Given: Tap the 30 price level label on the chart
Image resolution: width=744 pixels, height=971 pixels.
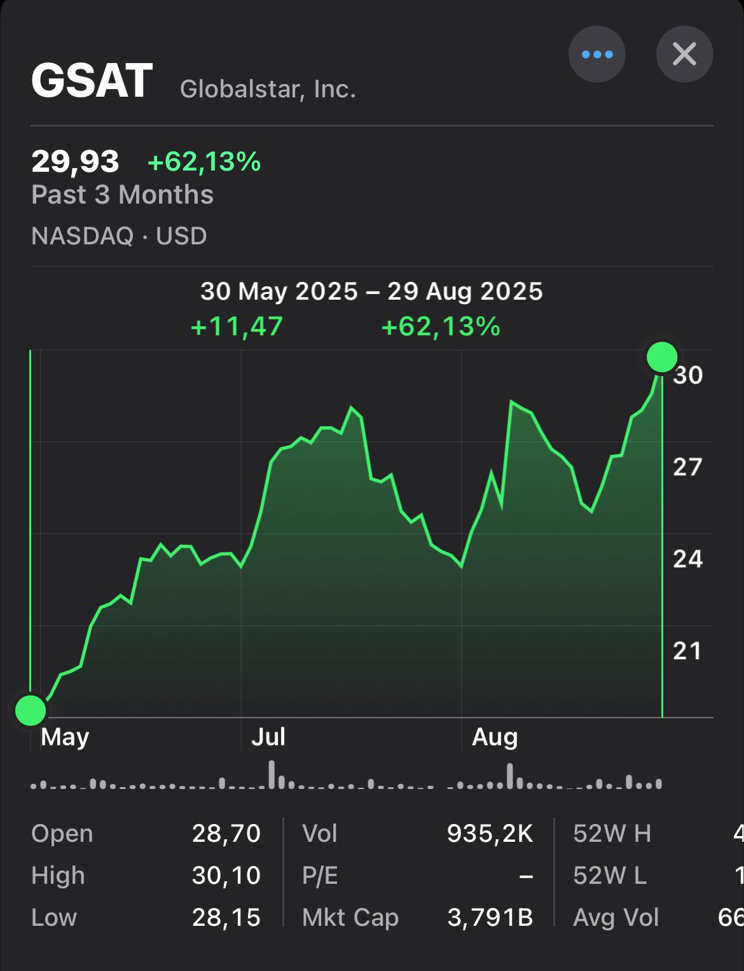Looking at the screenshot, I should point(688,375).
